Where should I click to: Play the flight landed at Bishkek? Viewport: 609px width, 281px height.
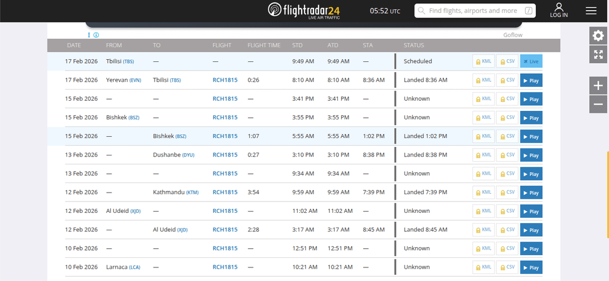(x=531, y=136)
